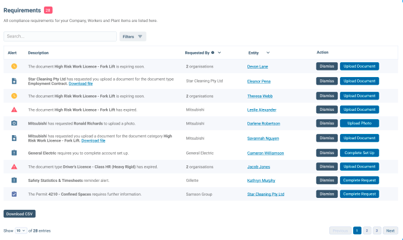The height and width of the screenshot is (240, 403).
Task: Click the red 28 requirements count badge
Action: coord(48,10)
